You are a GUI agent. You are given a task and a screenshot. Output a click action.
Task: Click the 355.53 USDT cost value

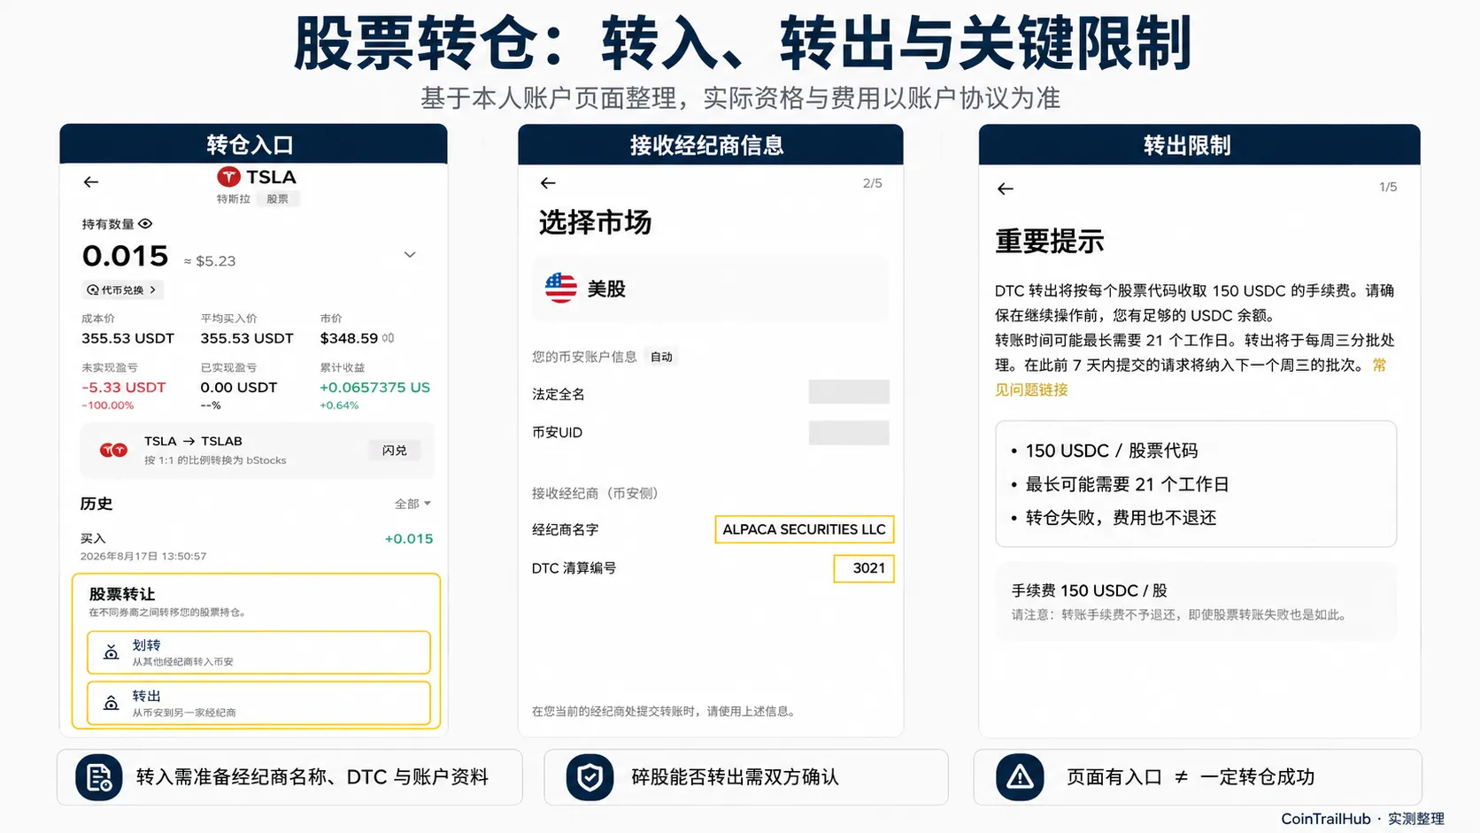(x=127, y=338)
